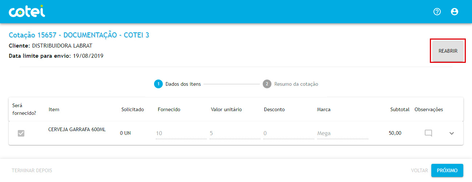
Task: Open the user account profile icon
Action: point(454,12)
